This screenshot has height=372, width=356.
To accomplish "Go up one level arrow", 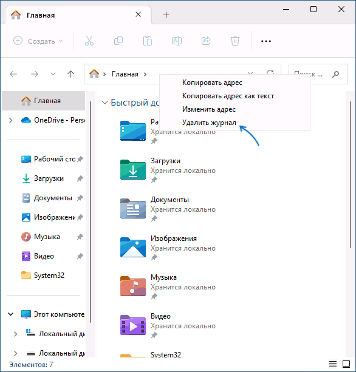I will (x=70, y=74).
